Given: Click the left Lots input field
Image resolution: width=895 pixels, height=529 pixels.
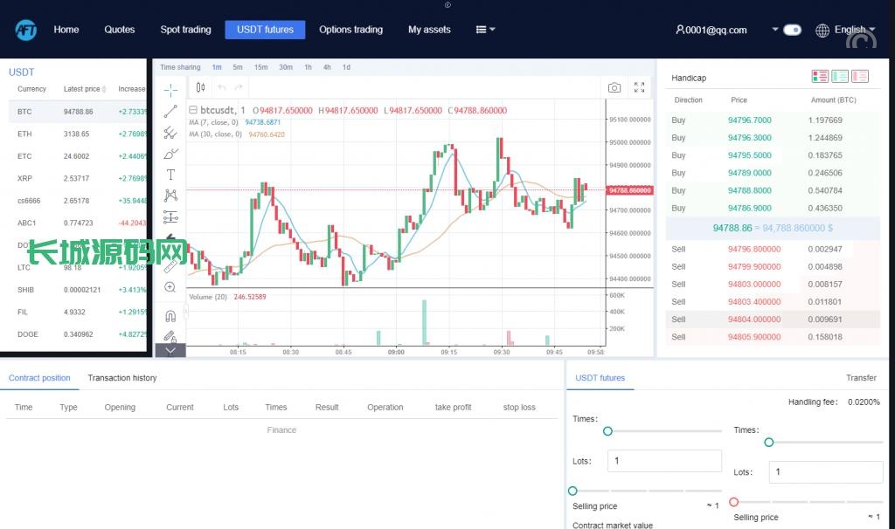Looking at the screenshot, I should click(x=665, y=461).
